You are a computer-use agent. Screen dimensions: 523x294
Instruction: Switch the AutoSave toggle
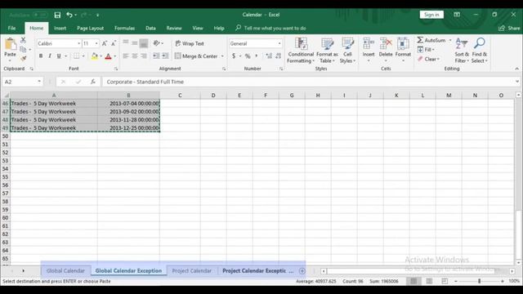click(40, 15)
